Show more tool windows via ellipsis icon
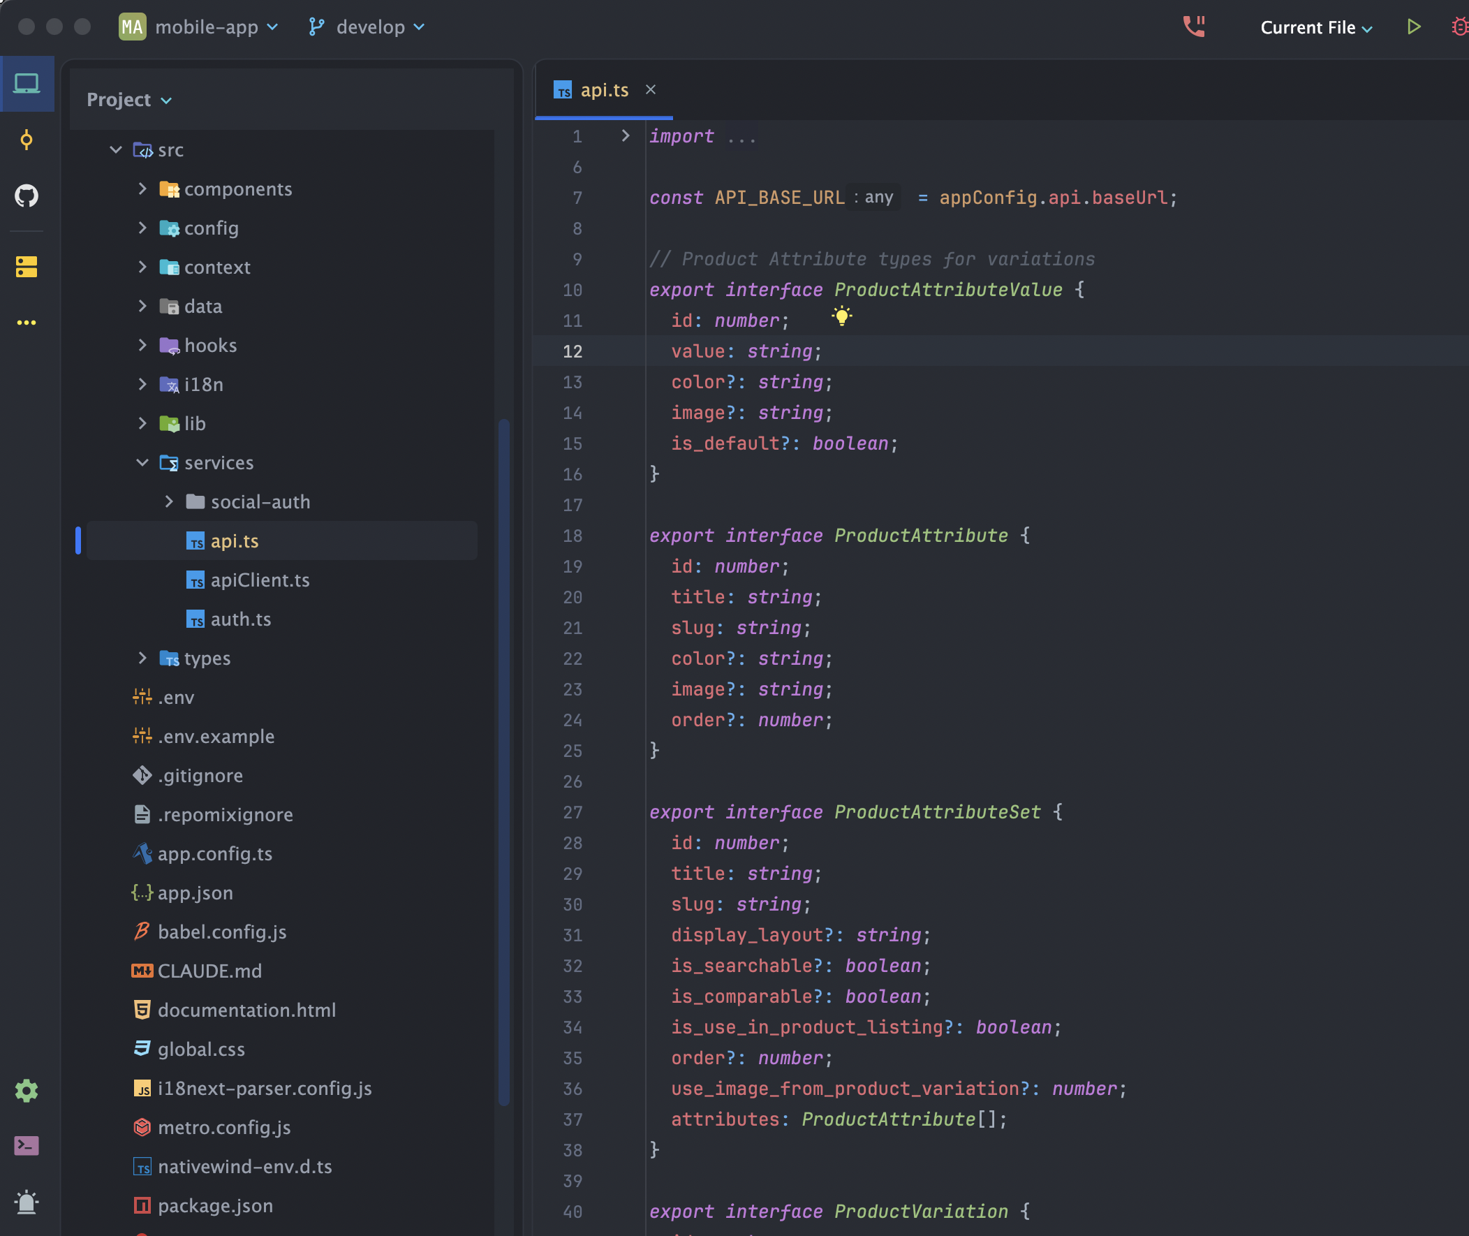The height and width of the screenshot is (1236, 1469). (27, 323)
